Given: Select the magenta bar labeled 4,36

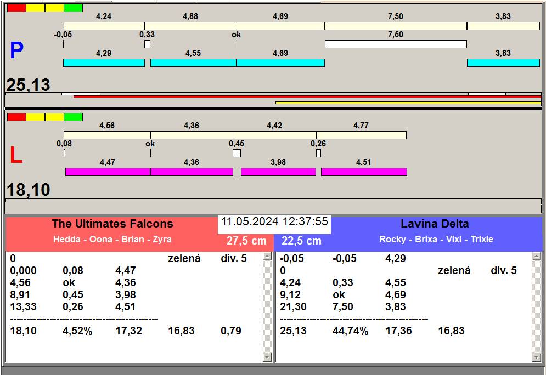Looking at the screenshot, I should 192,172.
